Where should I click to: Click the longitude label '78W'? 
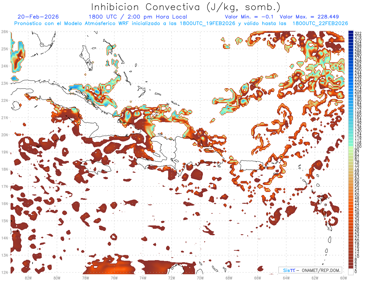click(85, 278)
